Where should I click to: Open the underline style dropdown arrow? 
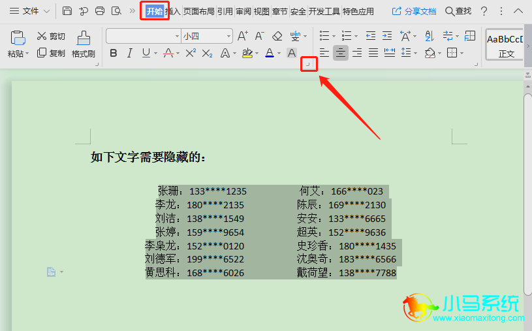pos(156,54)
